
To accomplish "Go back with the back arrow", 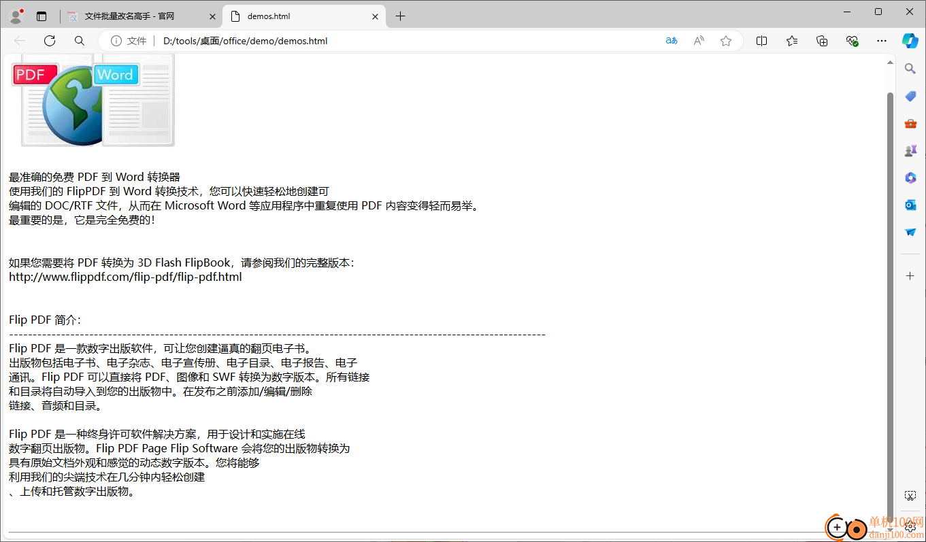I will coord(20,41).
